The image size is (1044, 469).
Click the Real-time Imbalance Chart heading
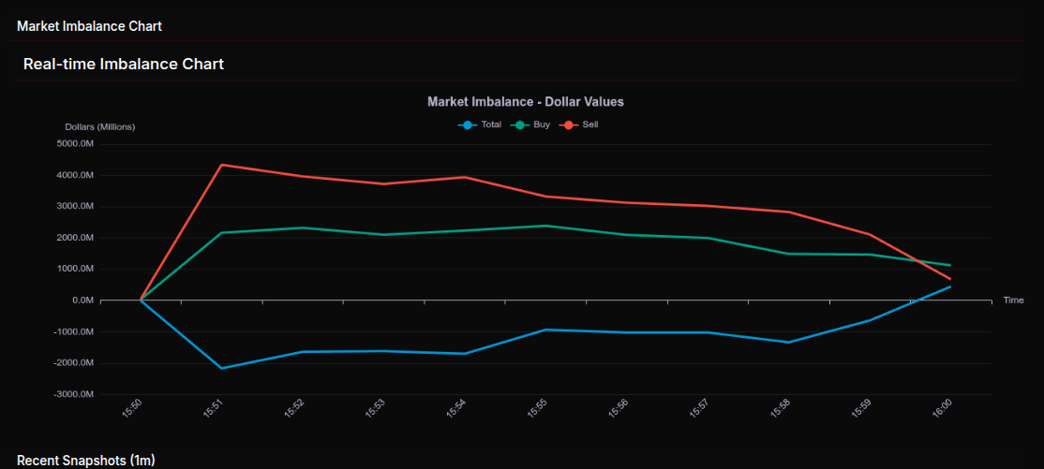pyautogui.click(x=123, y=64)
